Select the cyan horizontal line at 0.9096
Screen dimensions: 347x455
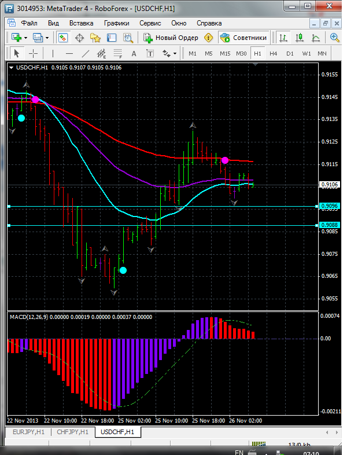click(x=163, y=206)
